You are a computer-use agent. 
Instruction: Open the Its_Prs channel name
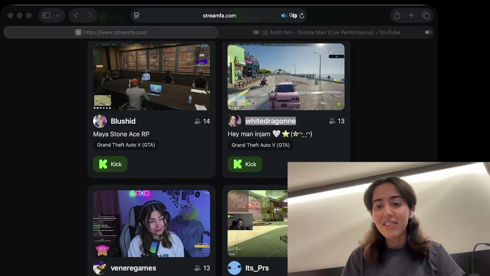257,268
